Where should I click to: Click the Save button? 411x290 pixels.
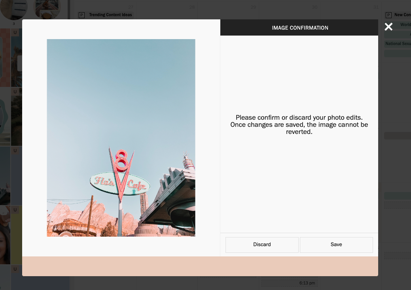(x=336, y=245)
